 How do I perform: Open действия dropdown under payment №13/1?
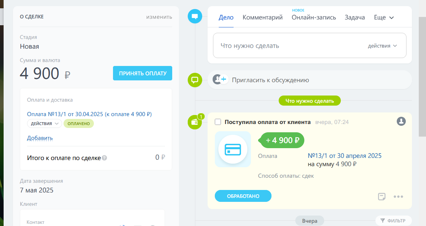click(44, 123)
